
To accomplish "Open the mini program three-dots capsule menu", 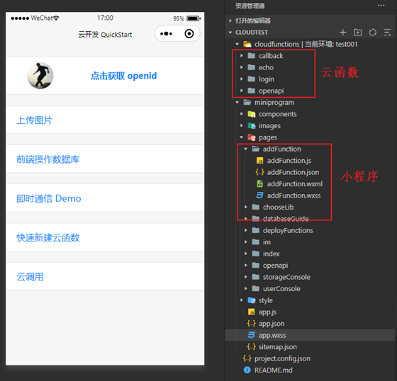I will tap(166, 34).
